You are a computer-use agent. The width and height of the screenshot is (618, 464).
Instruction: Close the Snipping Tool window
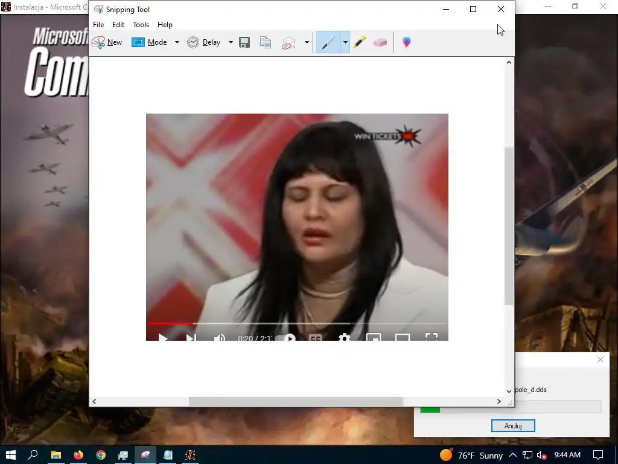tap(500, 9)
